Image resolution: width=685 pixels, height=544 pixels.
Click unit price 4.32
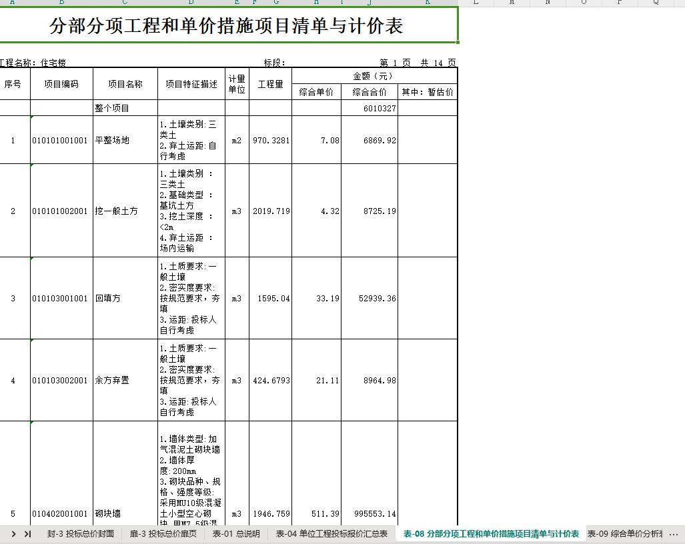point(316,211)
